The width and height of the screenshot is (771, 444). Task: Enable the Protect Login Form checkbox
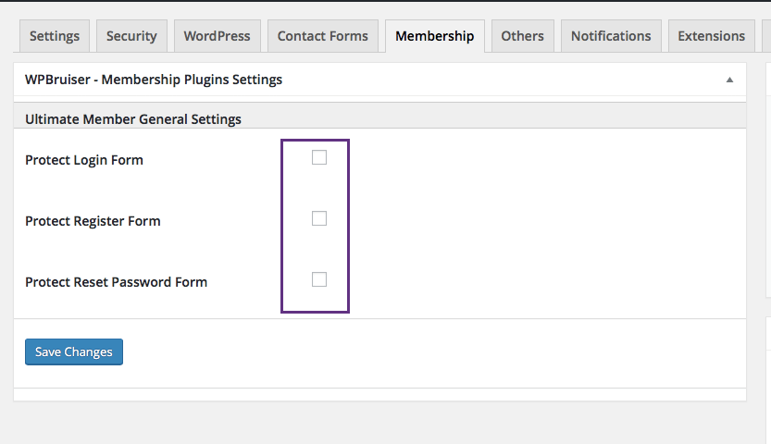pos(319,158)
